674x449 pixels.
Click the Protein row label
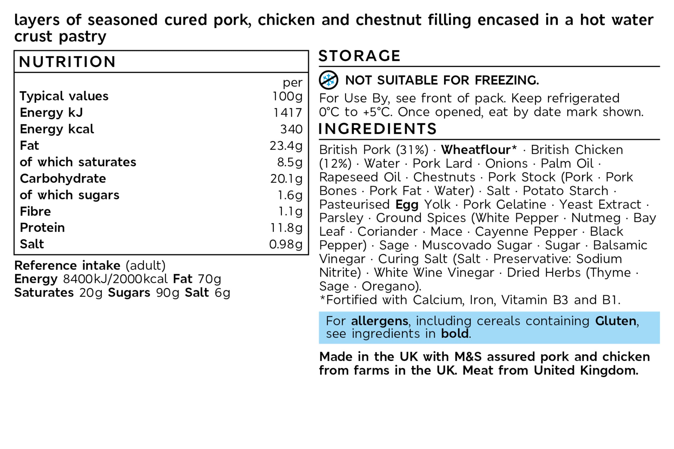[42, 228]
